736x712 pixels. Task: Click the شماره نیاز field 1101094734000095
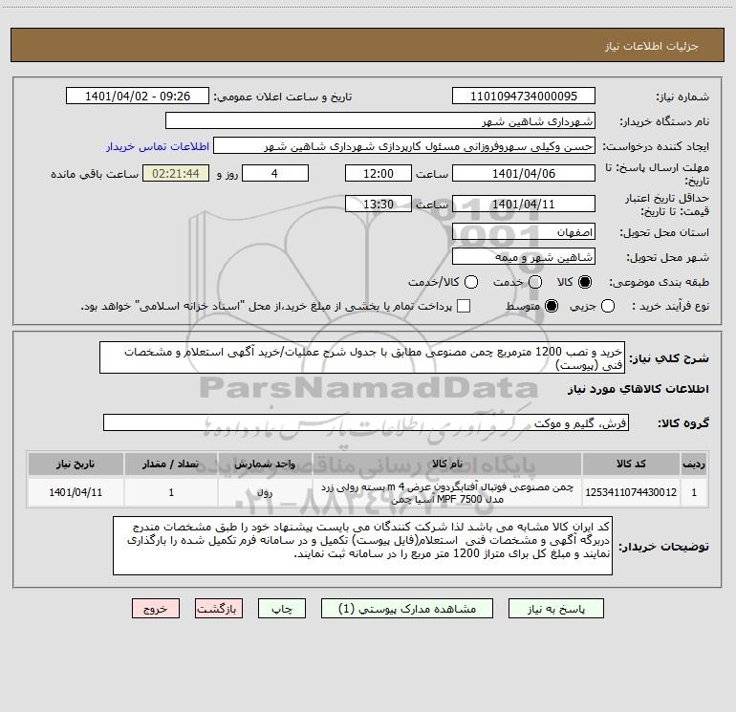coord(524,97)
